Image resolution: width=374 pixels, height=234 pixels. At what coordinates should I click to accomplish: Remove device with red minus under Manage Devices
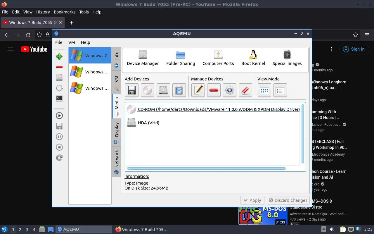[214, 90]
